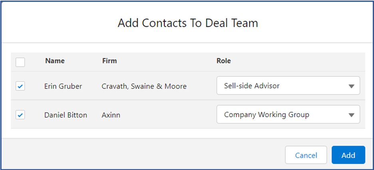Click the arrow icon beside Sell-side Advisor

point(351,86)
